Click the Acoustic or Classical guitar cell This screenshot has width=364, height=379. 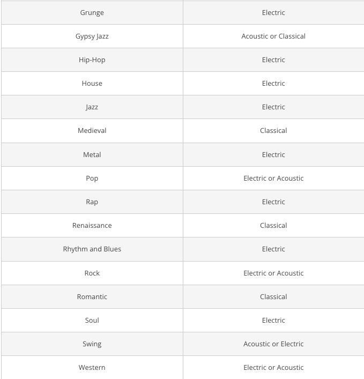coord(273,36)
